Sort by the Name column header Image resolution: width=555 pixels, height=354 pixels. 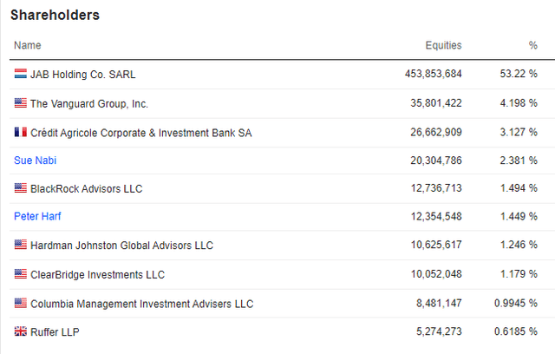27,45
